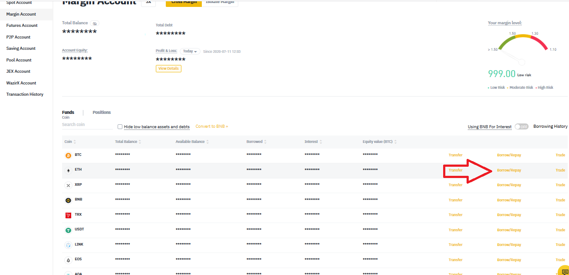Click the ETH coin icon
This screenshot has width=569, height=275.
point(68,171)
